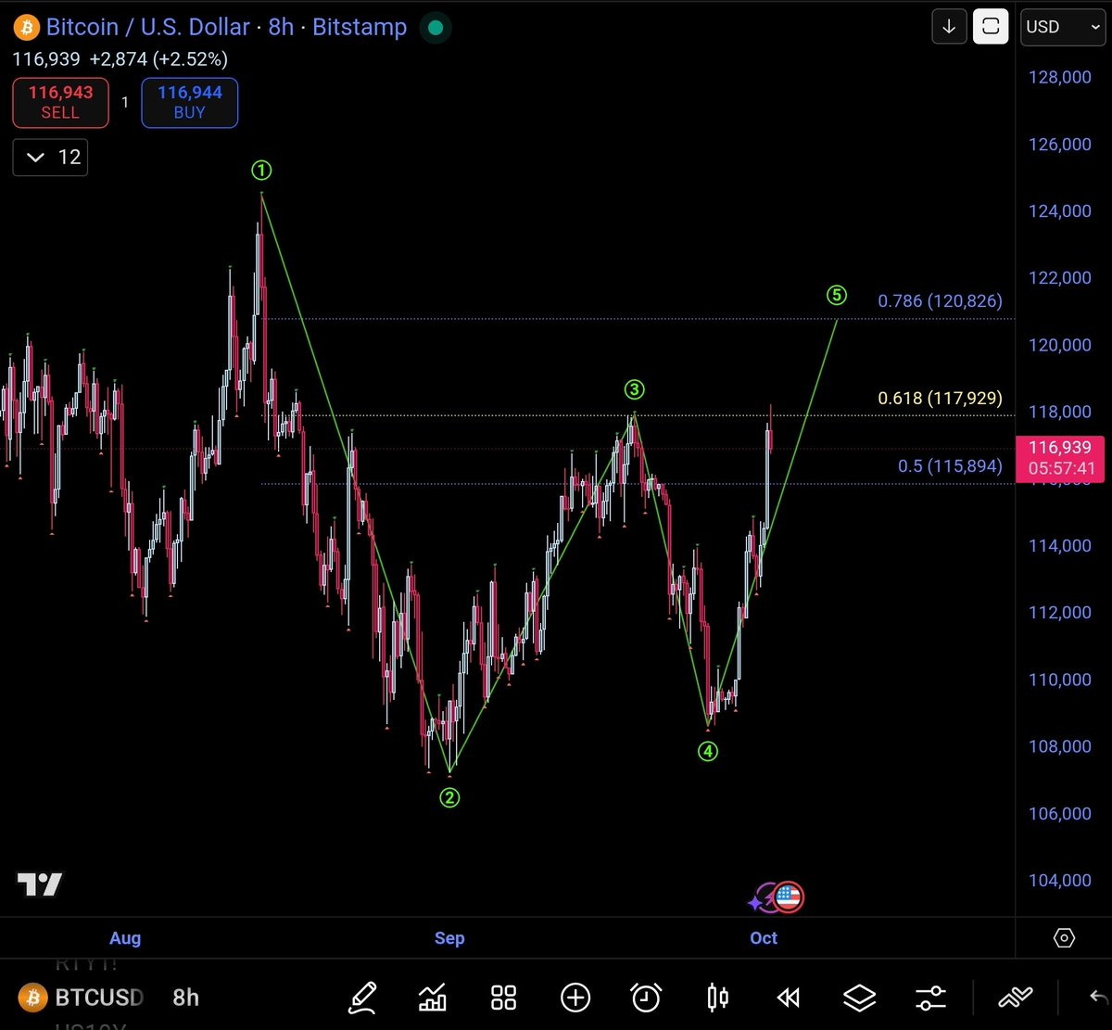Tap the US flag overlay icon on chart

pos(788,897)
